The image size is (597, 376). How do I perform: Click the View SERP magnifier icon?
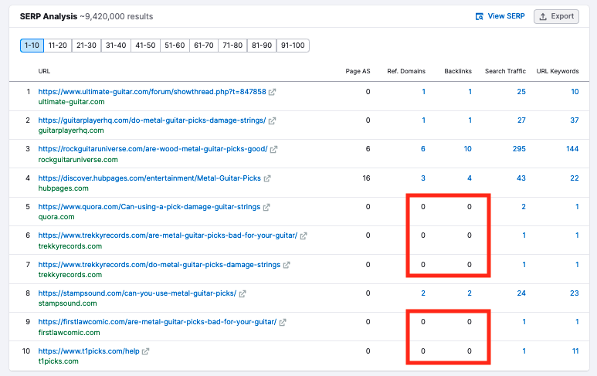480,16
